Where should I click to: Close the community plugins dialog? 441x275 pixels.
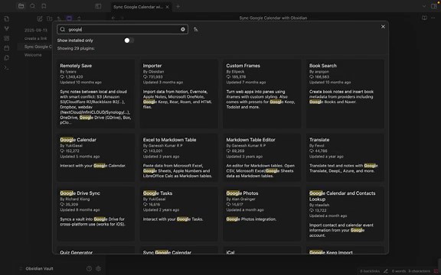tap(383, 27)
